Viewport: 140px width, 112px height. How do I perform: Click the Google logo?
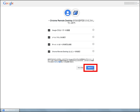(x=8, y=3)
